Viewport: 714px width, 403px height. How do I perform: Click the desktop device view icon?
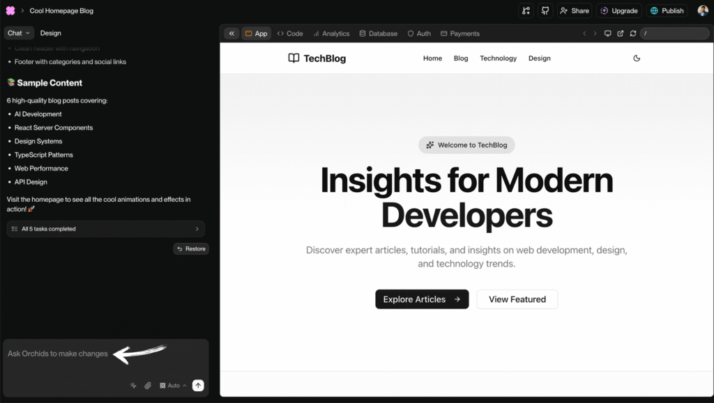tap(607, 33)
